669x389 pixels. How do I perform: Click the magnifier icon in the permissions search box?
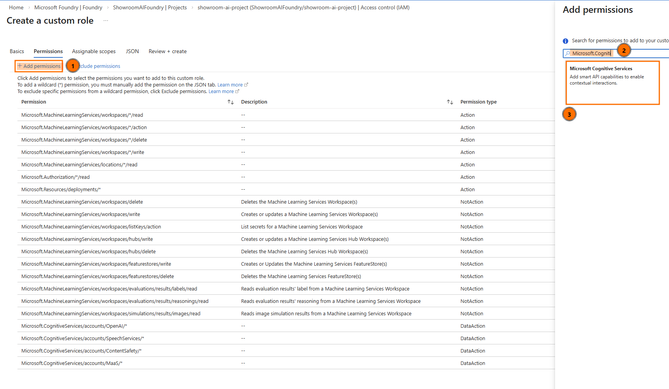[568, 53]
